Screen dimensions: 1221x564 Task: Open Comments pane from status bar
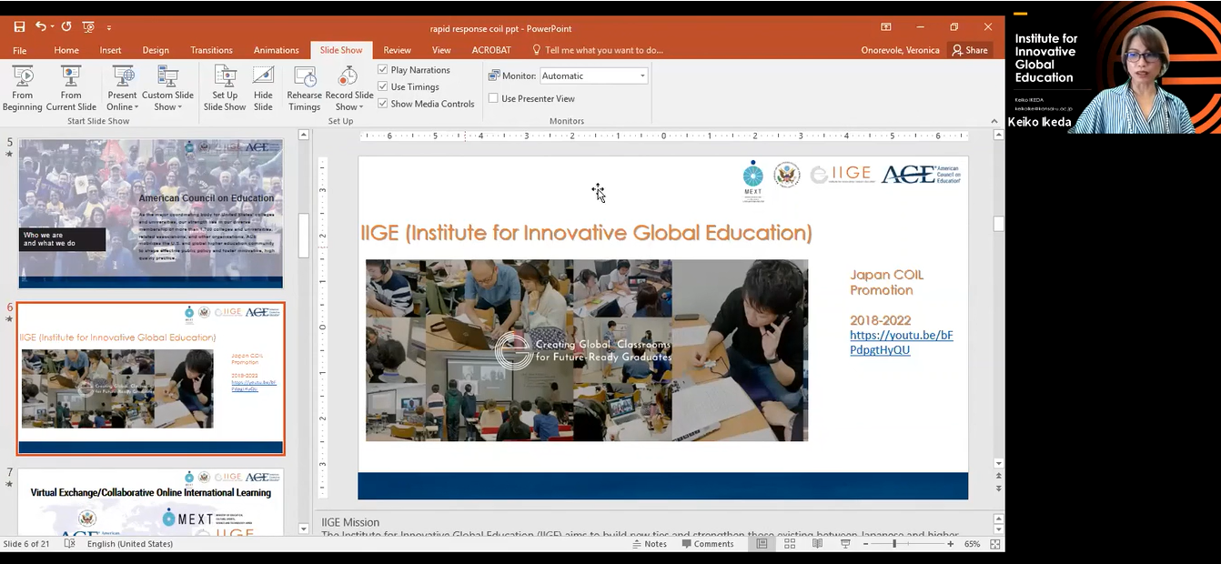click(707, 544)
